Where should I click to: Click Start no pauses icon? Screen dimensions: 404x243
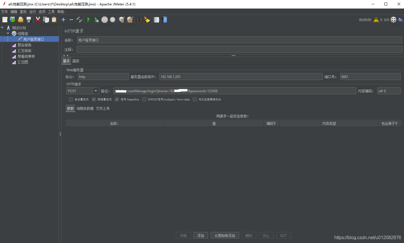(x=97, y=20)
